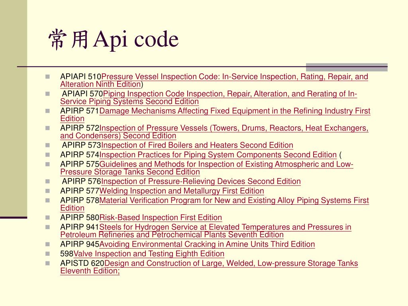Click the text 'APIRP 578'
The image size is (408, 306).
80,201
